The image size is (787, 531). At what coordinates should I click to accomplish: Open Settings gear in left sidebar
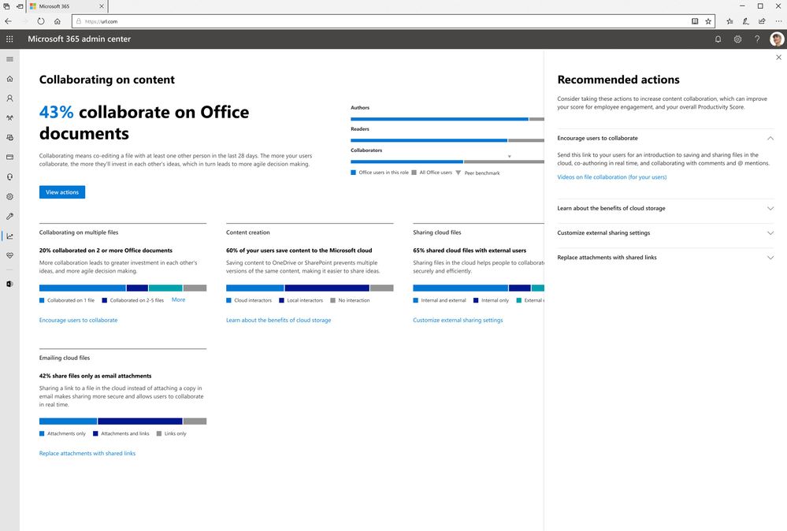point(9,197)
